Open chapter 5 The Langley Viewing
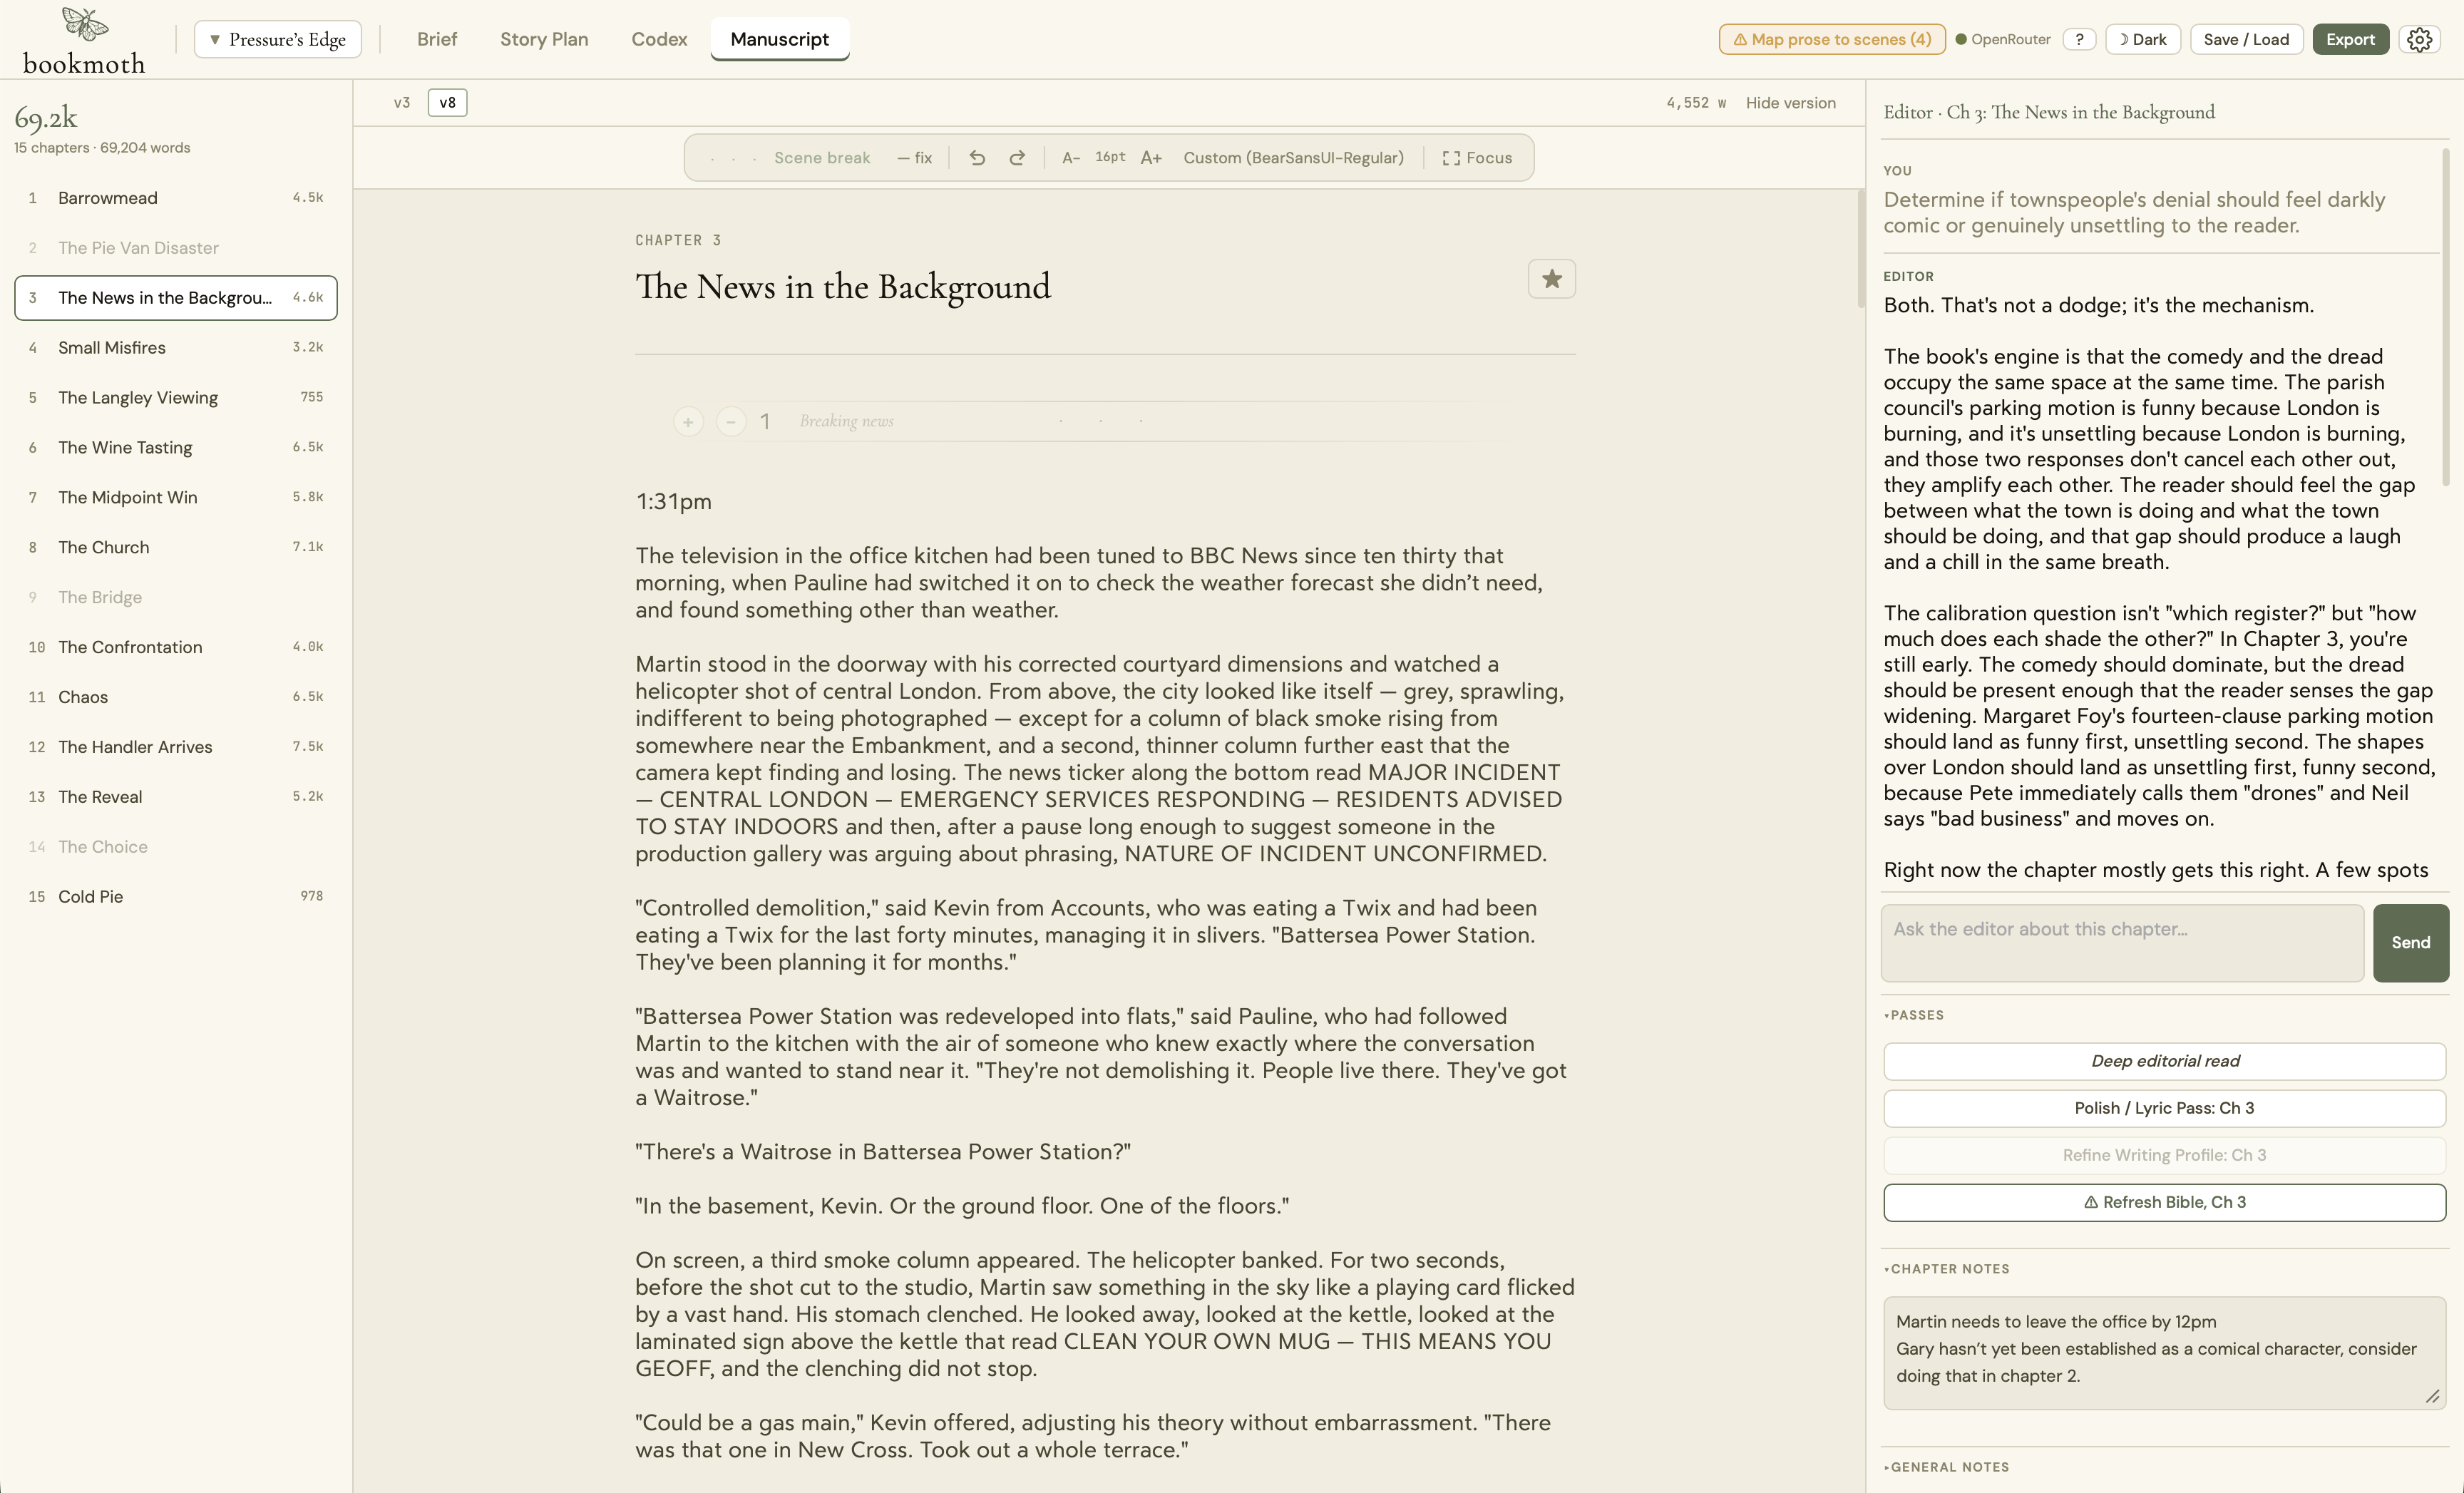 tap(176, 398)
